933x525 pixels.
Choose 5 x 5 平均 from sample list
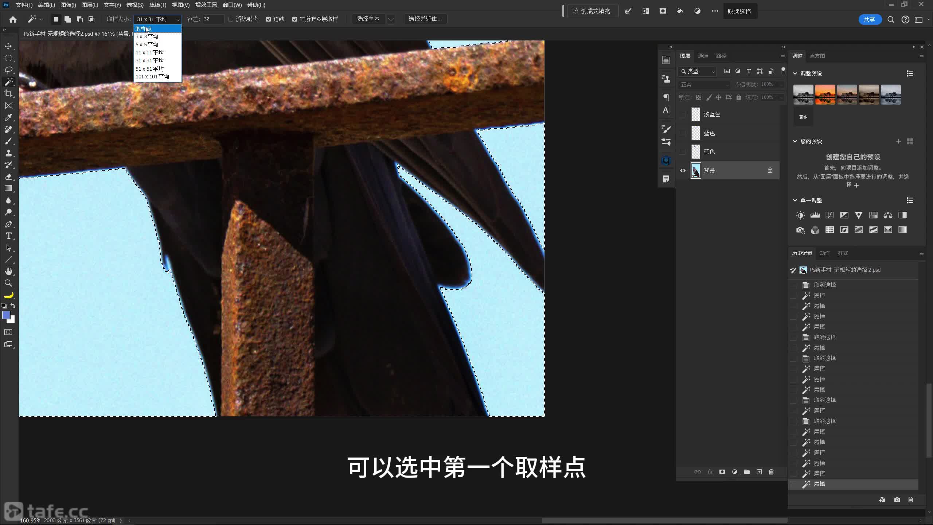(x=147, y=44)
